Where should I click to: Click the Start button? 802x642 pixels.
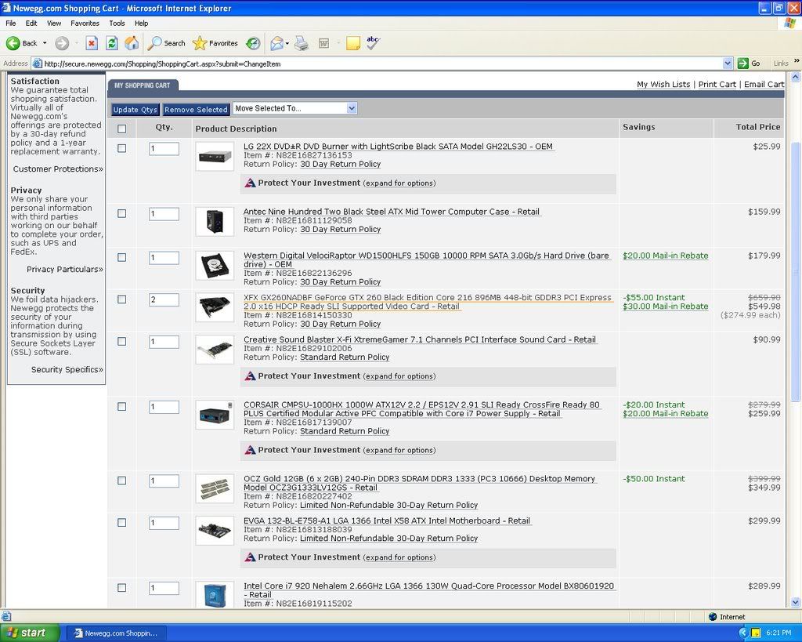[29, 633]
